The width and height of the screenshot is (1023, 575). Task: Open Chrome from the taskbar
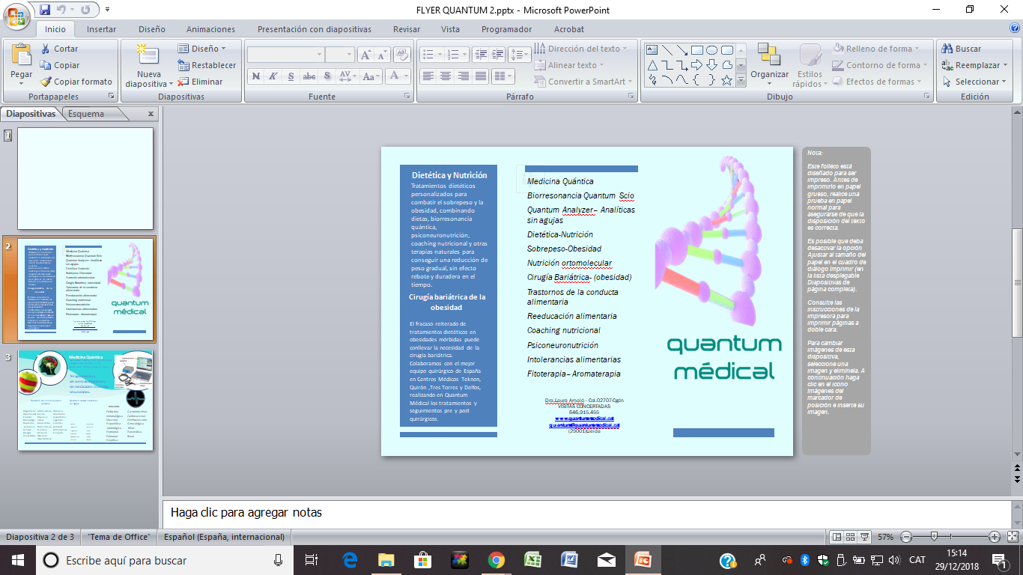(x=496, y=560)
